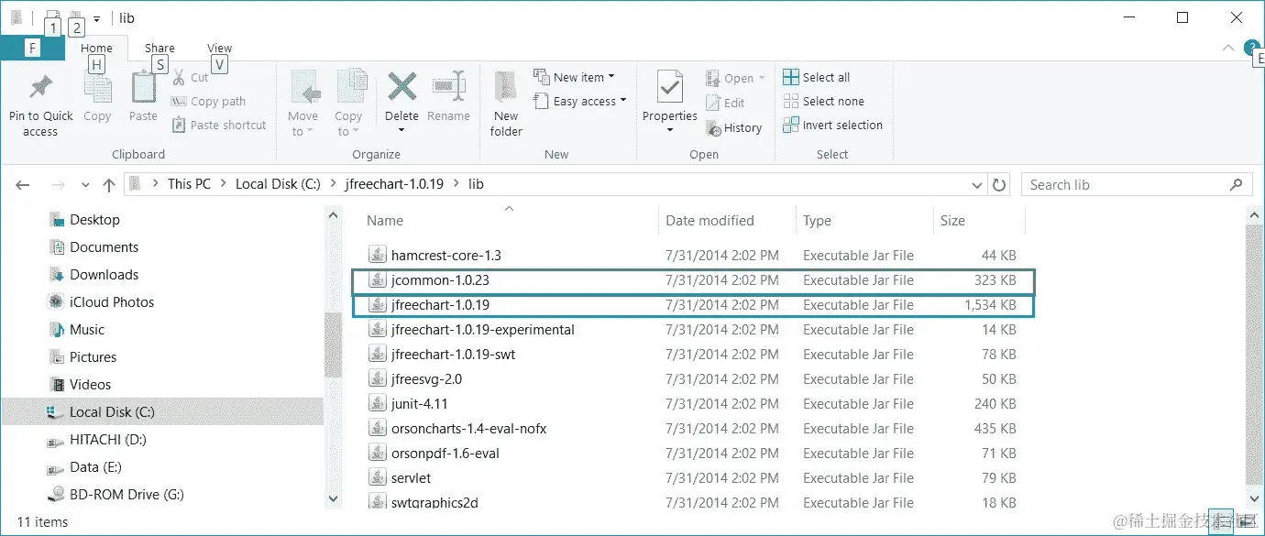Open the New item dropdown

tap(575, 78)
